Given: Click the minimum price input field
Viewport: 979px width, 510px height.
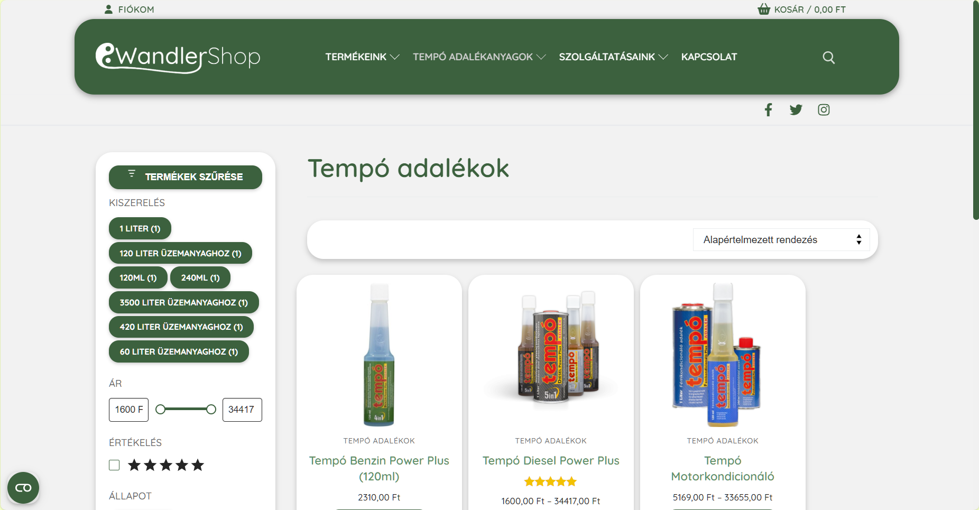Looking at the screenshot, I should [x=128, y=410].
